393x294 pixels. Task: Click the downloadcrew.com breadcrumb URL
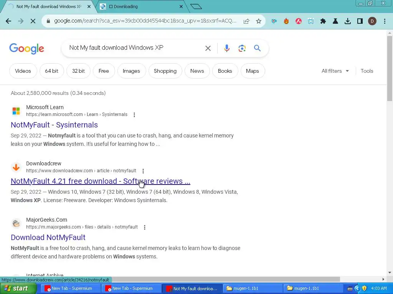click(81, 171)
